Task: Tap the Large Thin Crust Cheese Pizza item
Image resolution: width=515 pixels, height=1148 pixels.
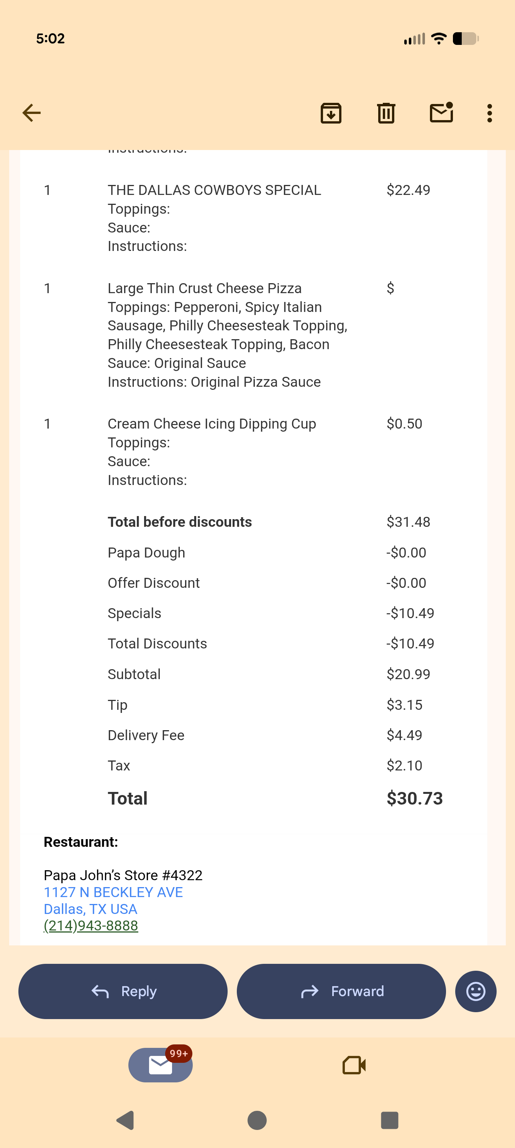Action: (x=204, y=288)
